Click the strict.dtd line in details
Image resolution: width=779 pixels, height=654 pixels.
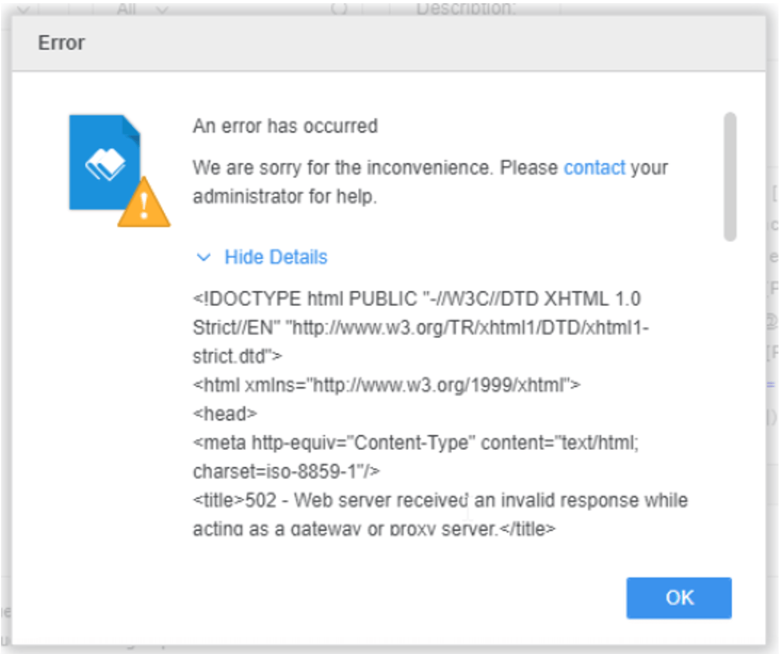[237, 357]
